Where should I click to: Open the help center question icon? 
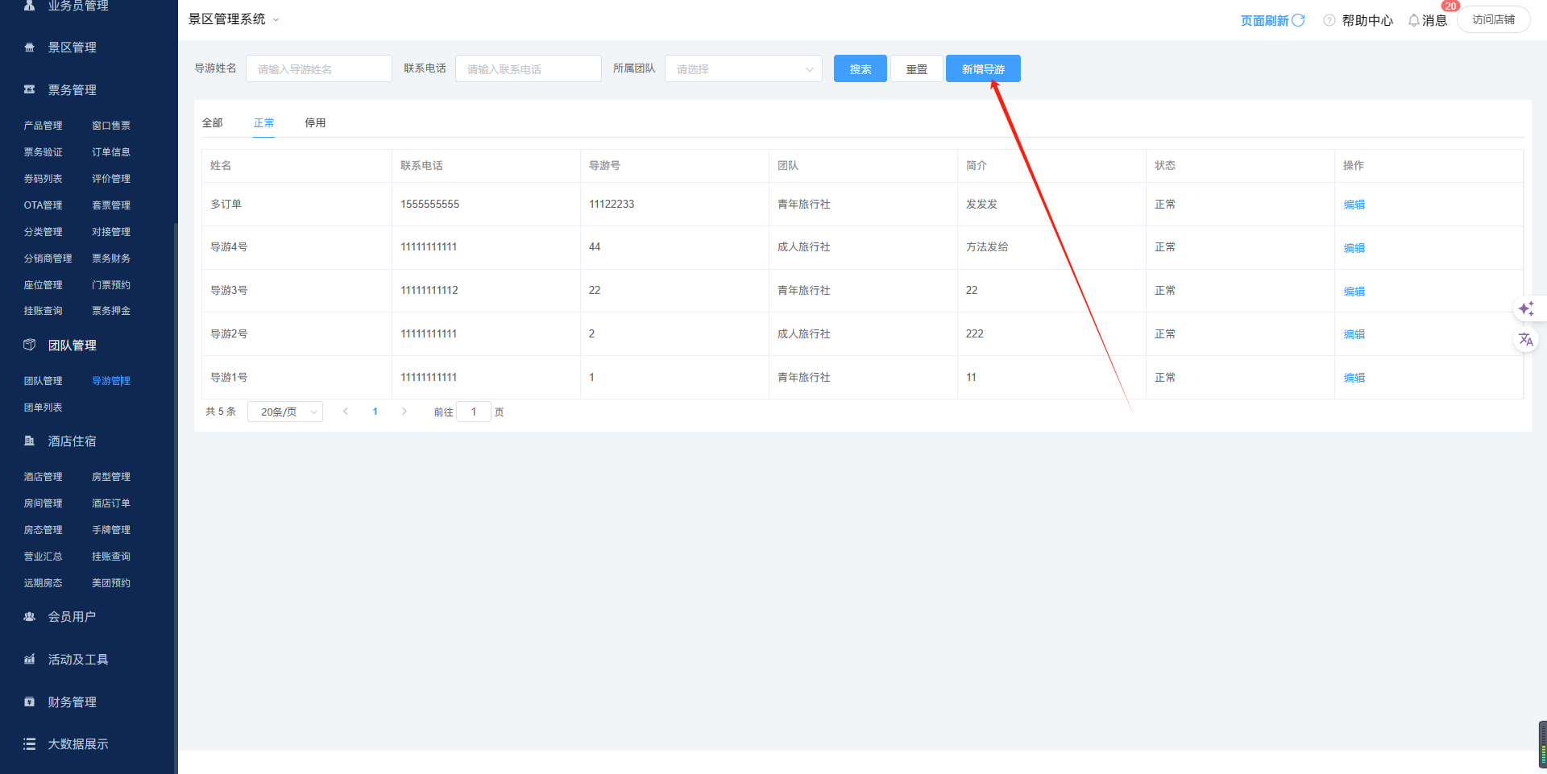(1329, 20)
